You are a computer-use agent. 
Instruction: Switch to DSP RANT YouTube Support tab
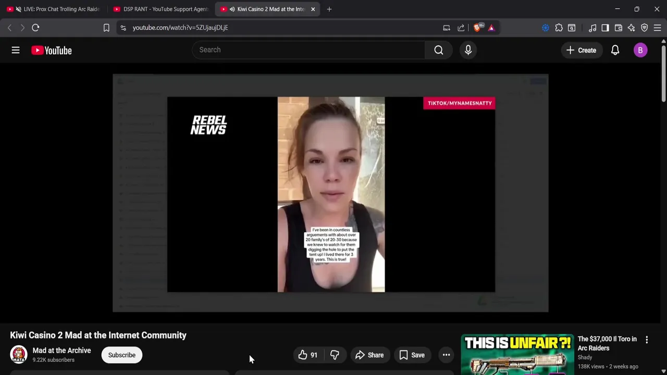coord(160,9)
